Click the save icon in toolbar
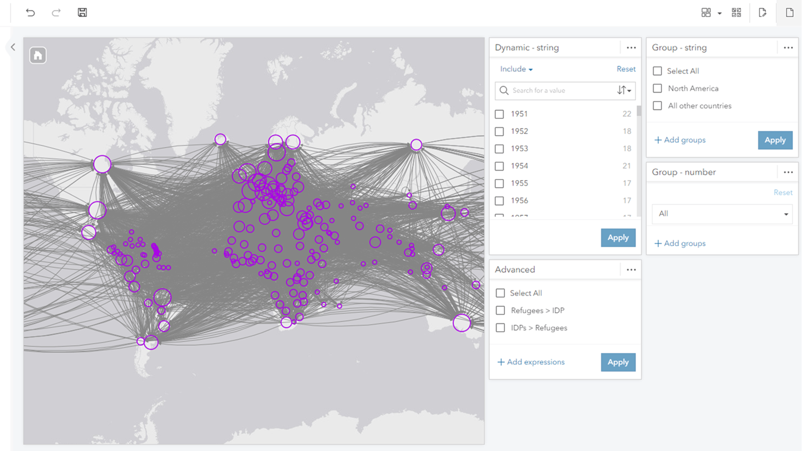This screenshot has width=802, height=451. (x=82, y=13)
